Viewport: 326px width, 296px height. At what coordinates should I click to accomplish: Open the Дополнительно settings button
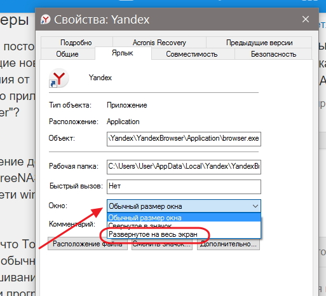click(228, 244)
